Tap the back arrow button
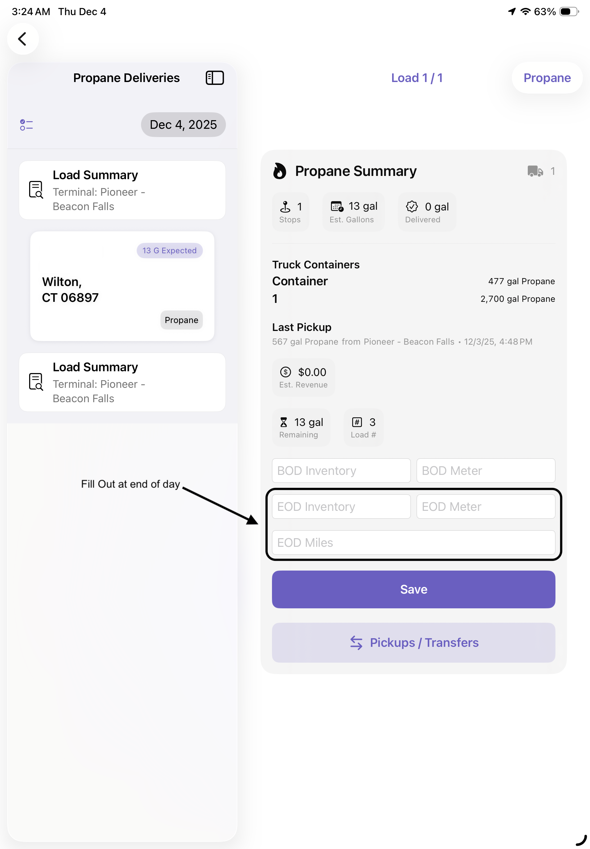 tap(23, 39)
